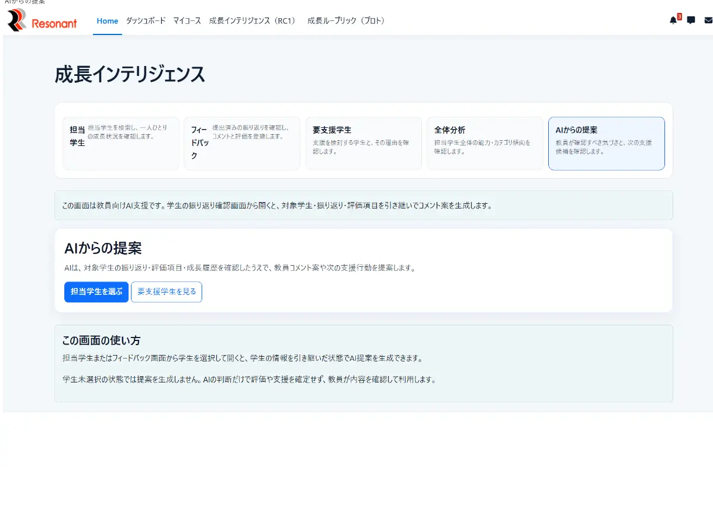Click the AIからの提案 section heading

point(103,248)
